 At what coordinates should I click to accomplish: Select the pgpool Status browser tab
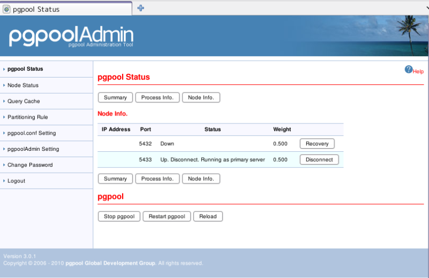(x=66, y=9)
